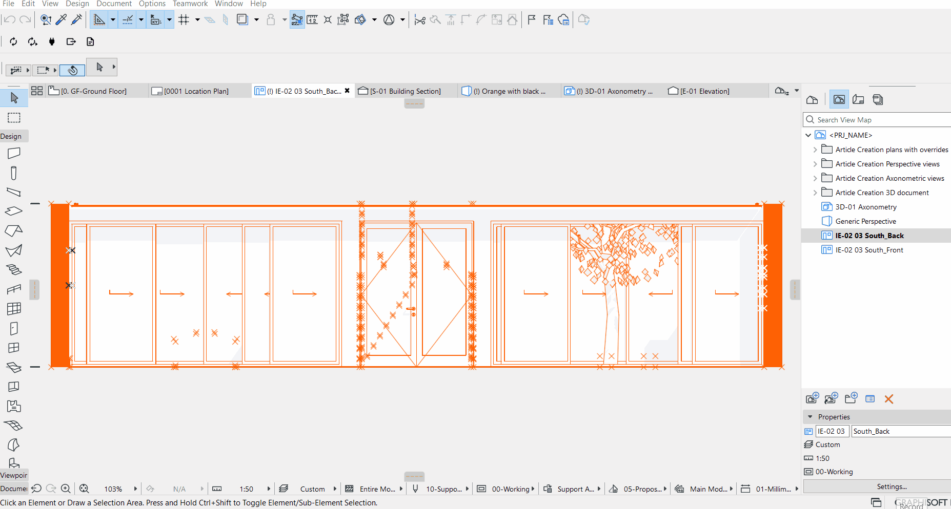Toggle the Trace reference button

tap(242, 20)
